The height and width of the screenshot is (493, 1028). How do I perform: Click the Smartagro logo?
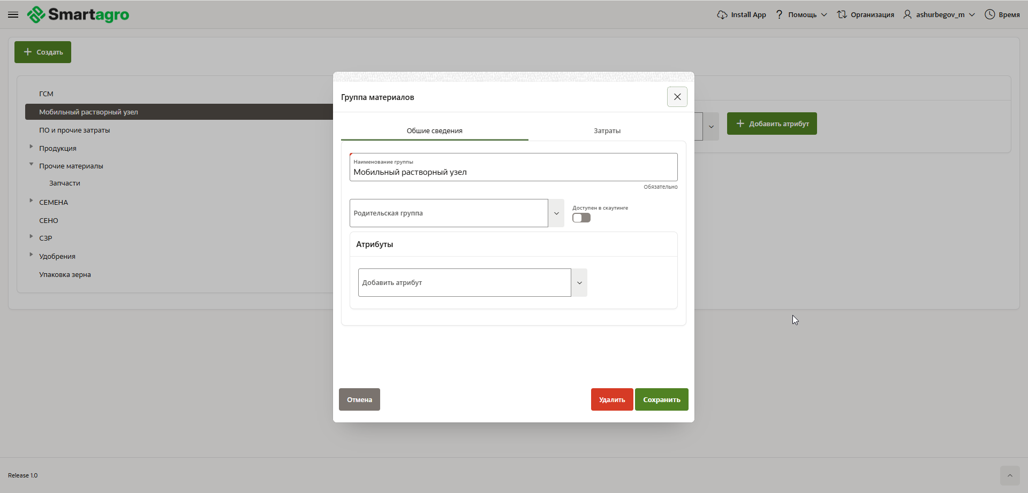(78, 14)
